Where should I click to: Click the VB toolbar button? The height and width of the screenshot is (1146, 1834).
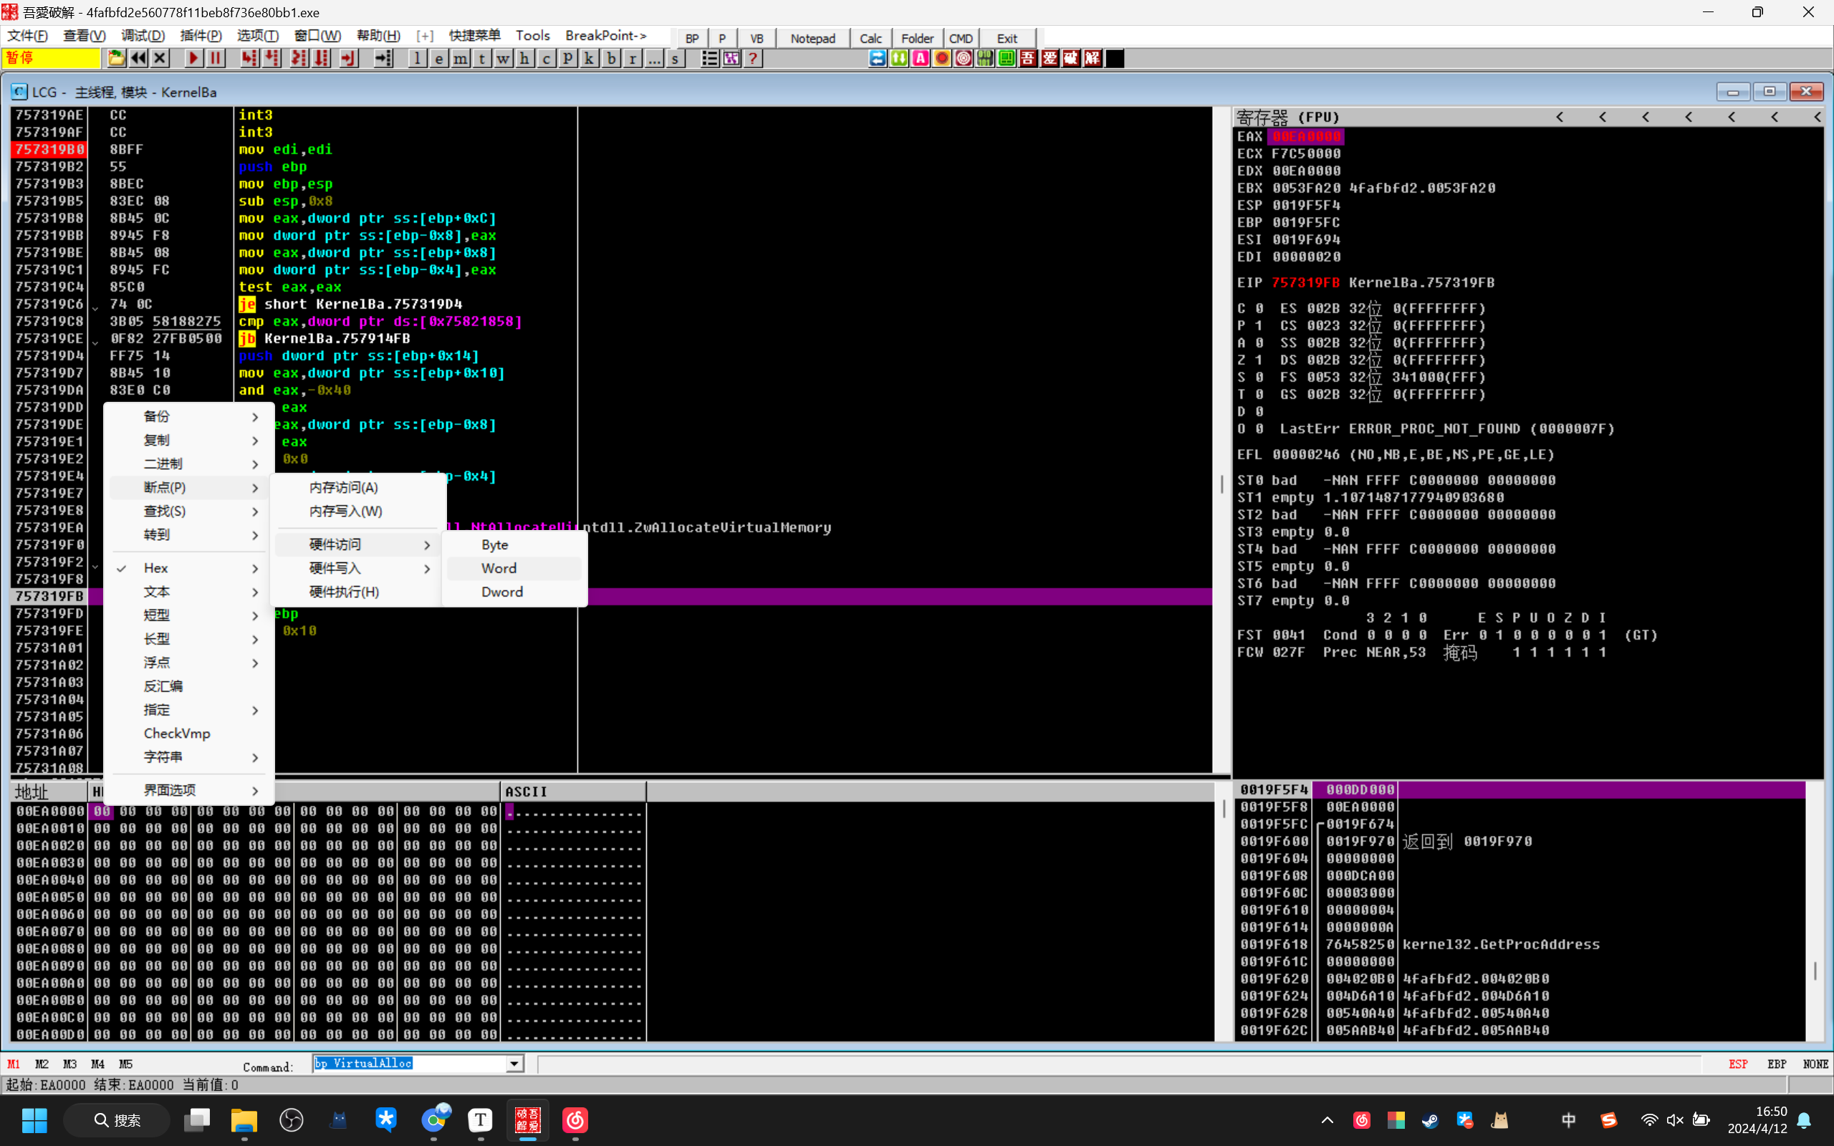coord(757,38)
